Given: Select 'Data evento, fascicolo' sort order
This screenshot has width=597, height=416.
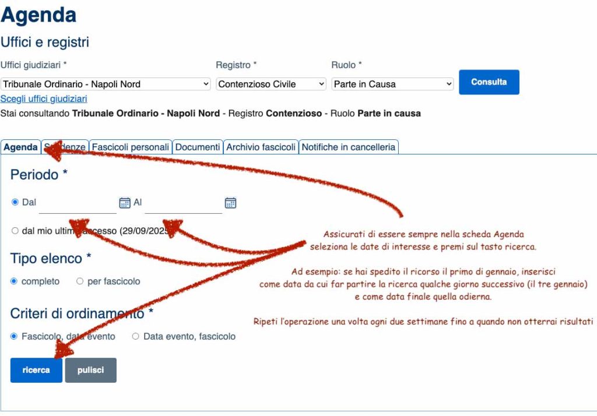Looking at the screenshot, I should [136, 336].
